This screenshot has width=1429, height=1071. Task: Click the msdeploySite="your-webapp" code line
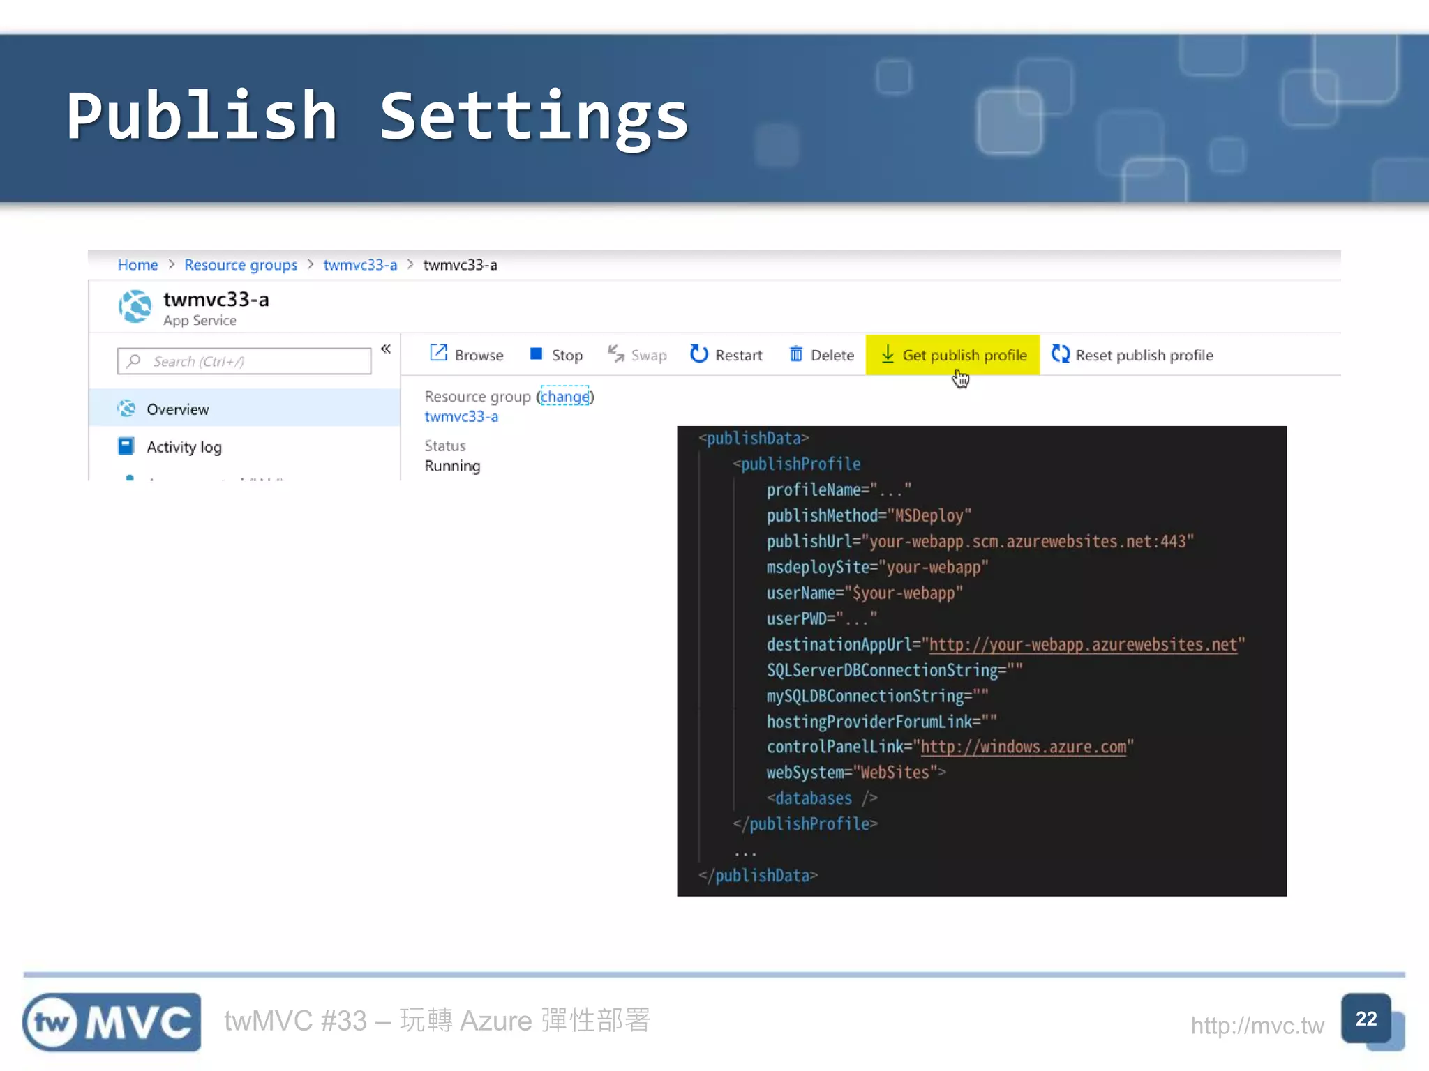click(877, 568)
